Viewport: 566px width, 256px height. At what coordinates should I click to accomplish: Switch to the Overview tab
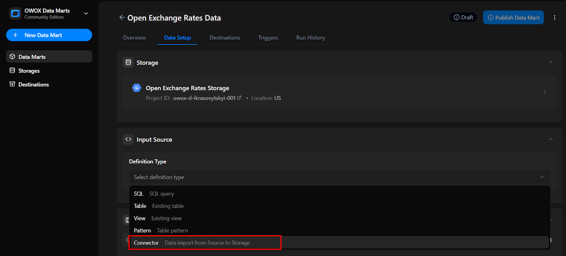point(134,38)
